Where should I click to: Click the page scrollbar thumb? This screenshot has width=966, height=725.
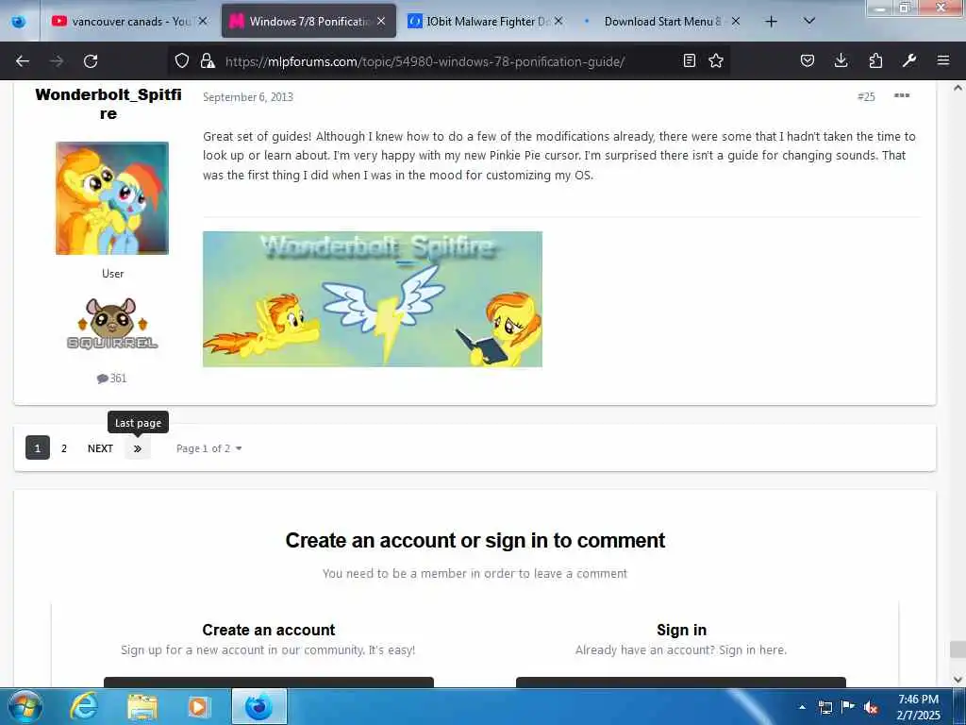[x=958, y=649]
